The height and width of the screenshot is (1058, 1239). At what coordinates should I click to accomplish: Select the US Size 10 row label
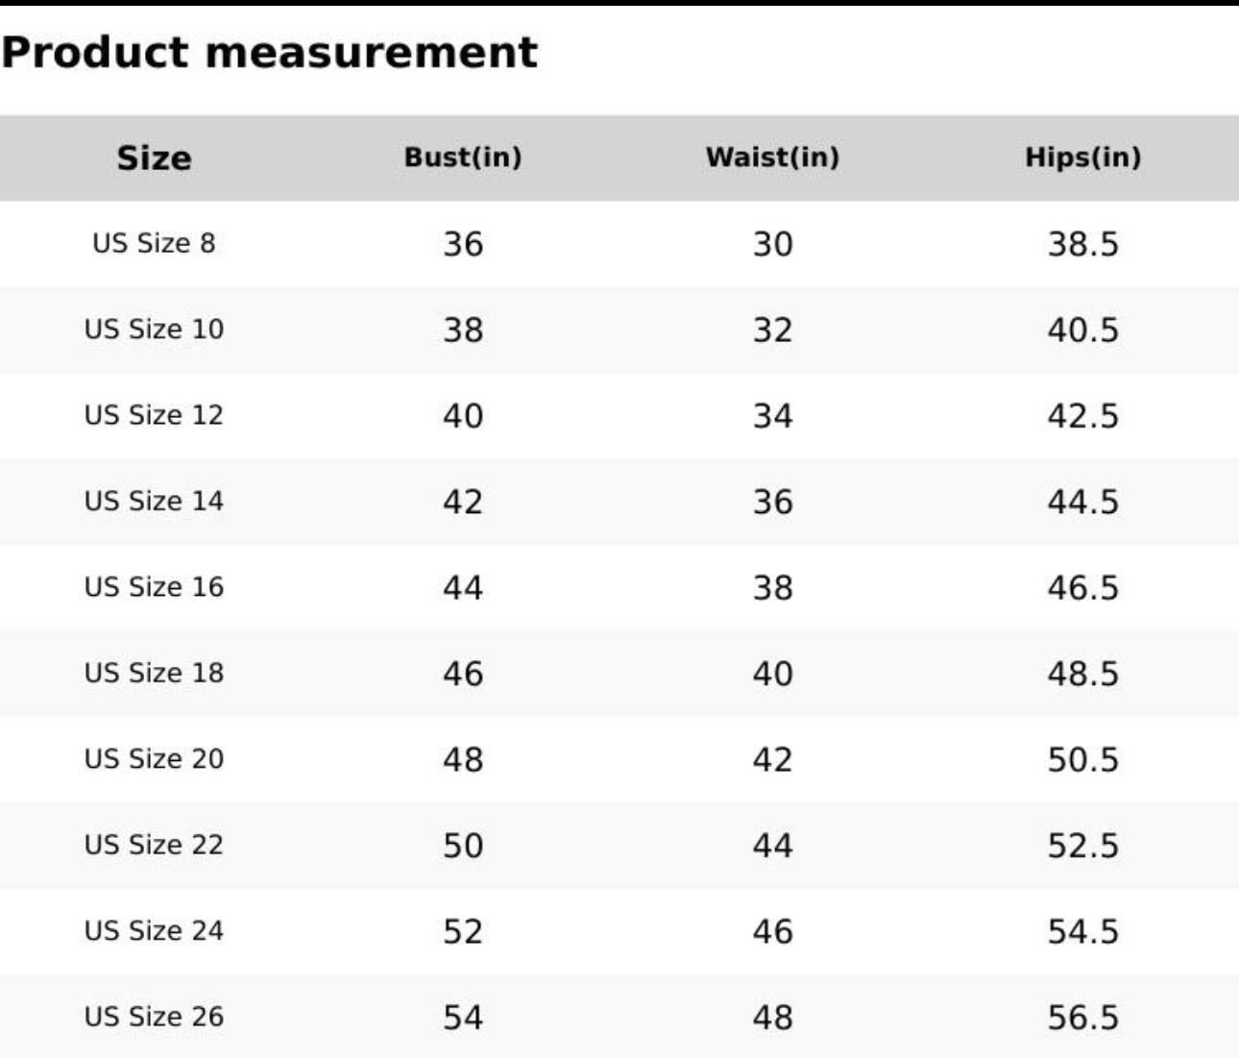[154, 330]
